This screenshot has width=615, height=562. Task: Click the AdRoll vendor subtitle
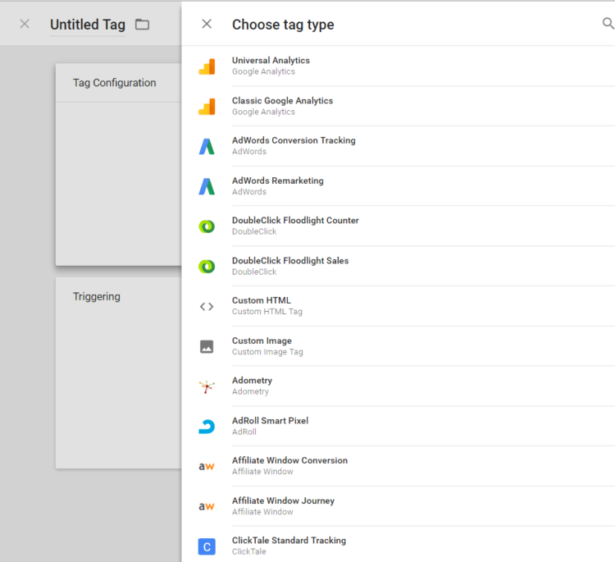pos(244,432)
